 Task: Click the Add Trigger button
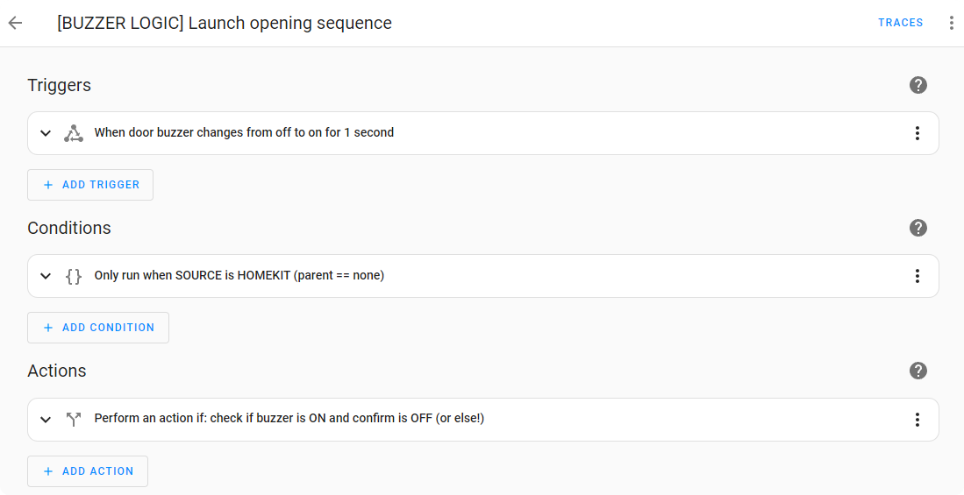point(90,185)
